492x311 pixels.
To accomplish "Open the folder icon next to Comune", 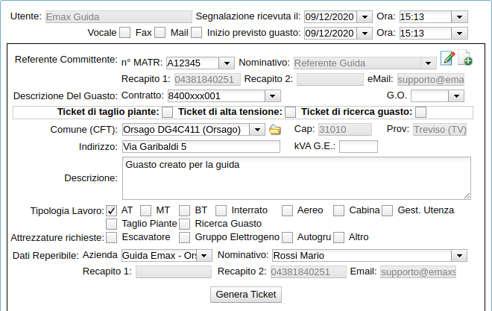I will coord(275,130).
